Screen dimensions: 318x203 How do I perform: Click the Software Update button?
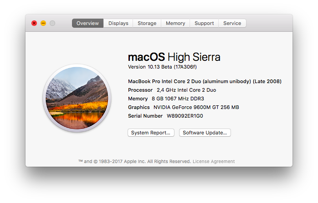tap(205, 133)
